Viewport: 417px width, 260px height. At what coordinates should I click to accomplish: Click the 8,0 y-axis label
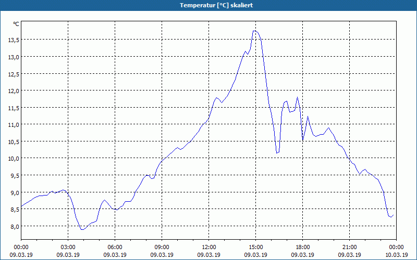coord(15,226)
